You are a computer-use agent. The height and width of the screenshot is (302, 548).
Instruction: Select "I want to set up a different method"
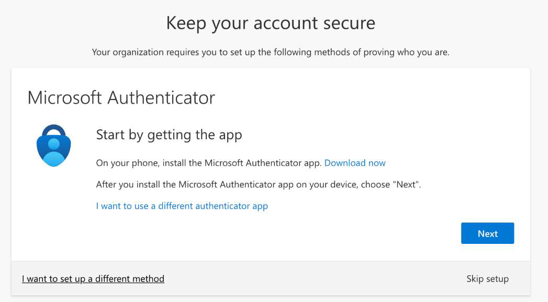[93, 279]
